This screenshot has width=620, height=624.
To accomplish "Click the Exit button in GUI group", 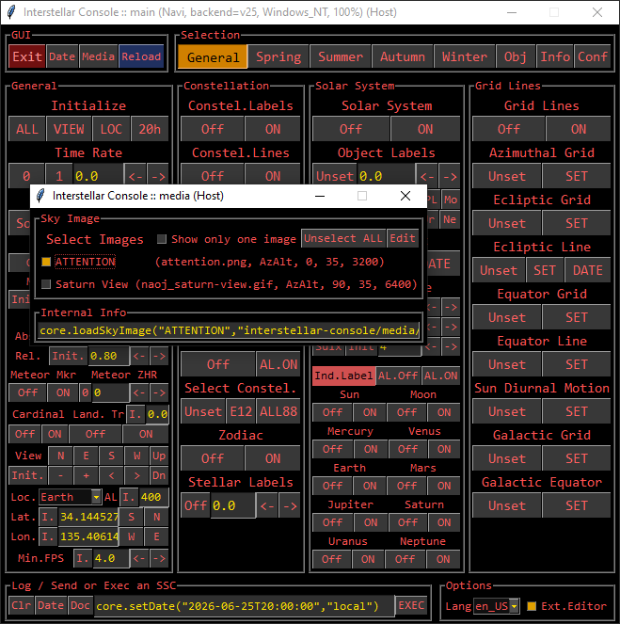I will coord(27,56).
